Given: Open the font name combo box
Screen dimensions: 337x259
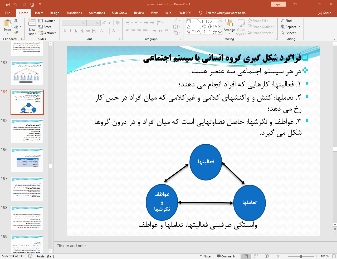Looking at the screenshot, I should tap(74, 23).
